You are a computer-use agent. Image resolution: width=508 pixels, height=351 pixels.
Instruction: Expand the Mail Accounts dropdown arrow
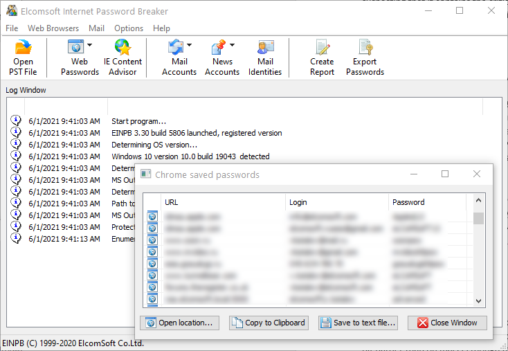(x=189, y=45)
